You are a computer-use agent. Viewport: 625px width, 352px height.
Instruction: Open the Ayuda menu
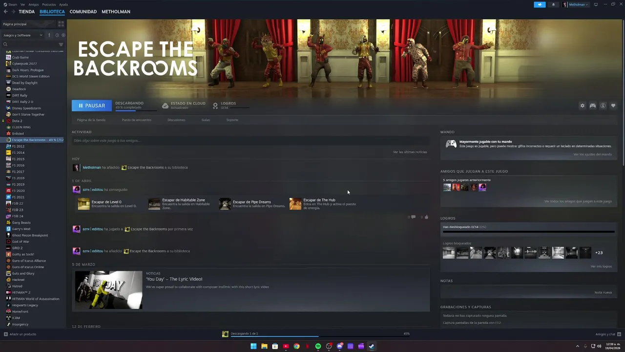pyautogui.click(x=63, y=4)
